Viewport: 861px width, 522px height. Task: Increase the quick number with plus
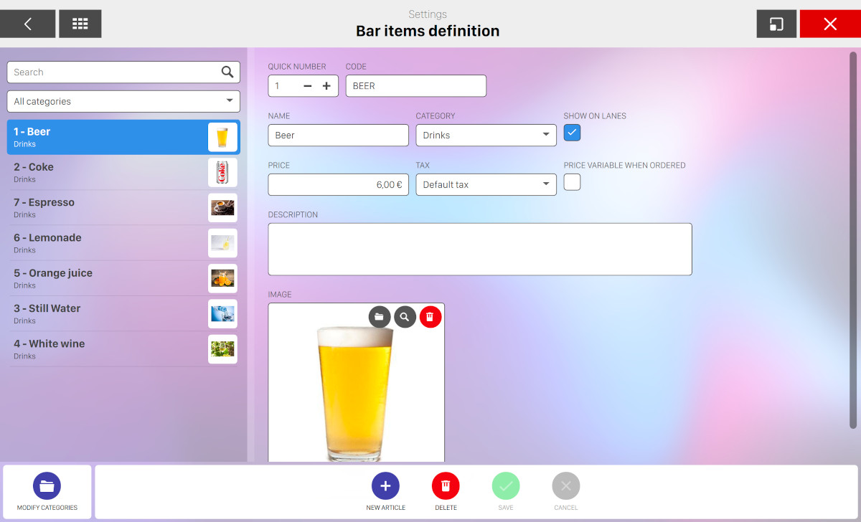[326, 86]
